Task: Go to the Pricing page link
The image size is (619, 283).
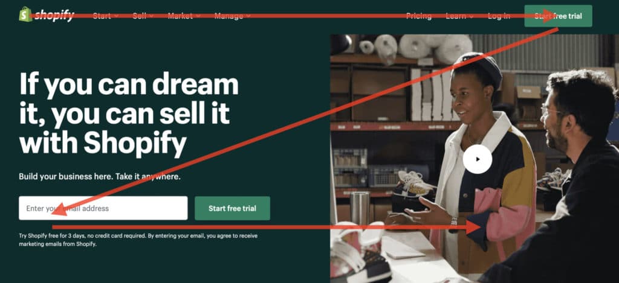Action: click(419, 16)
